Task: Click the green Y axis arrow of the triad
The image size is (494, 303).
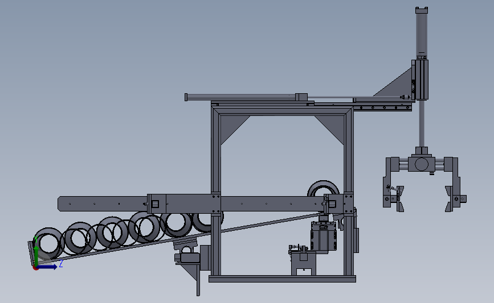Action: click(x=36, y=255)
